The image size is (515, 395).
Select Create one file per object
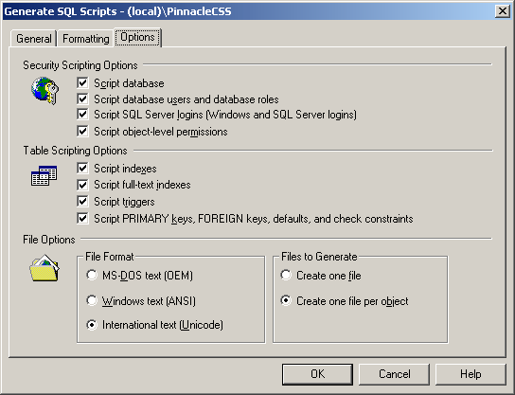pos(286,300)
